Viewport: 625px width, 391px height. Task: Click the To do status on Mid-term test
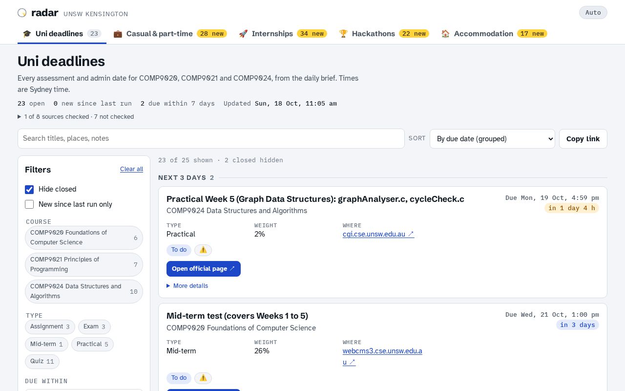(x=179, y=378)
